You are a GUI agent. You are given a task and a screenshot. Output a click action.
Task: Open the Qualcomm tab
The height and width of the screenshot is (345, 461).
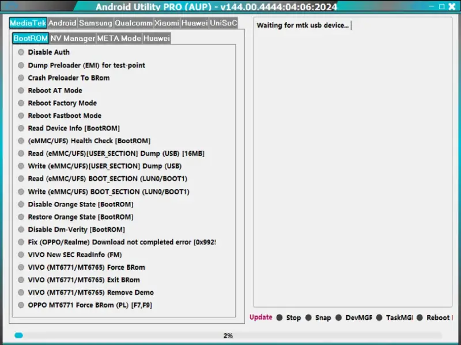pos(134,23)
